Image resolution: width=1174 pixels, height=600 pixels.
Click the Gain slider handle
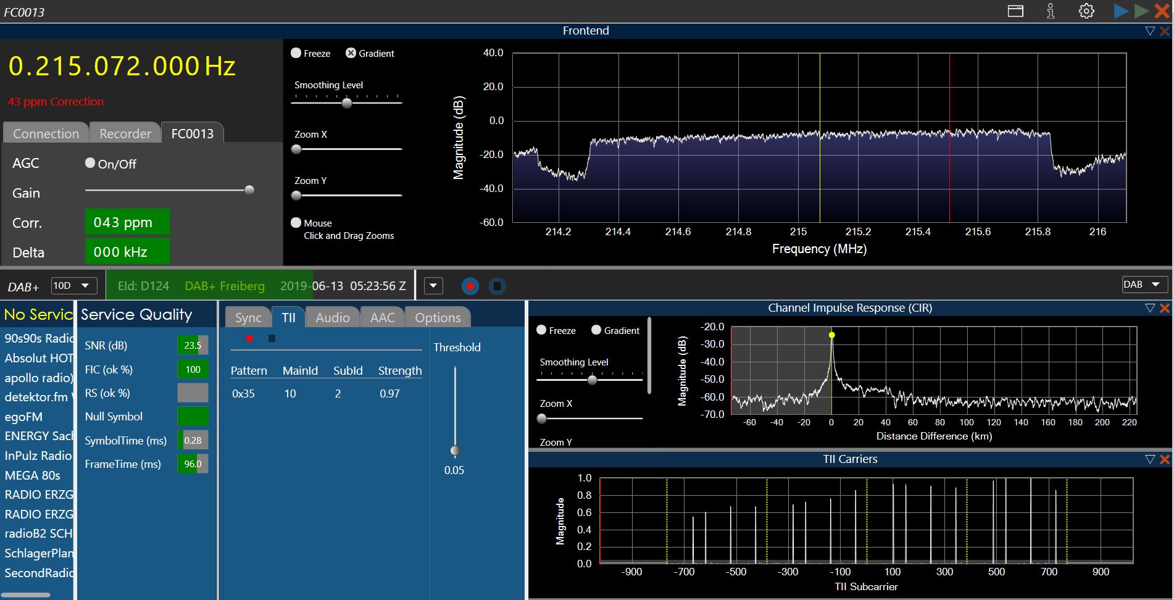pos(249,190)
